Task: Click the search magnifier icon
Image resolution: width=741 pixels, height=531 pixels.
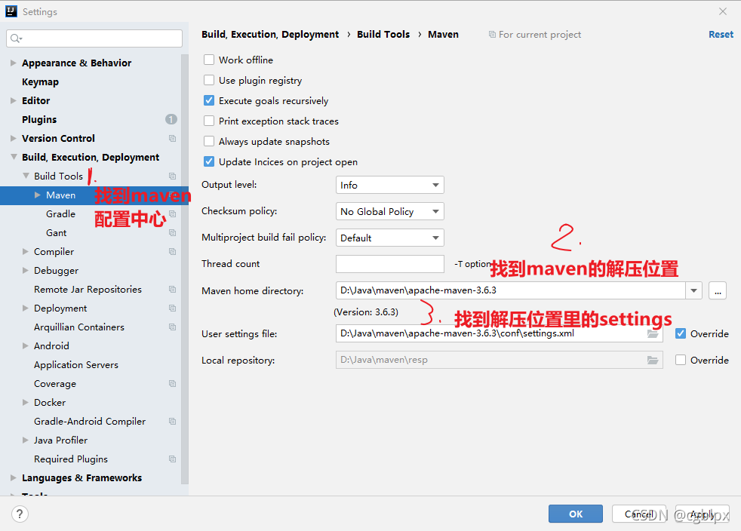Action: (x=16, y=38)
